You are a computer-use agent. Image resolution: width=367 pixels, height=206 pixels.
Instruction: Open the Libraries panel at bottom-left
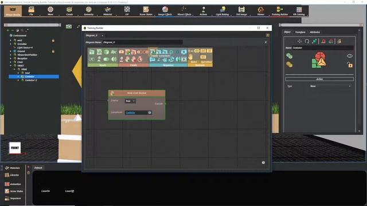point(12,175)
